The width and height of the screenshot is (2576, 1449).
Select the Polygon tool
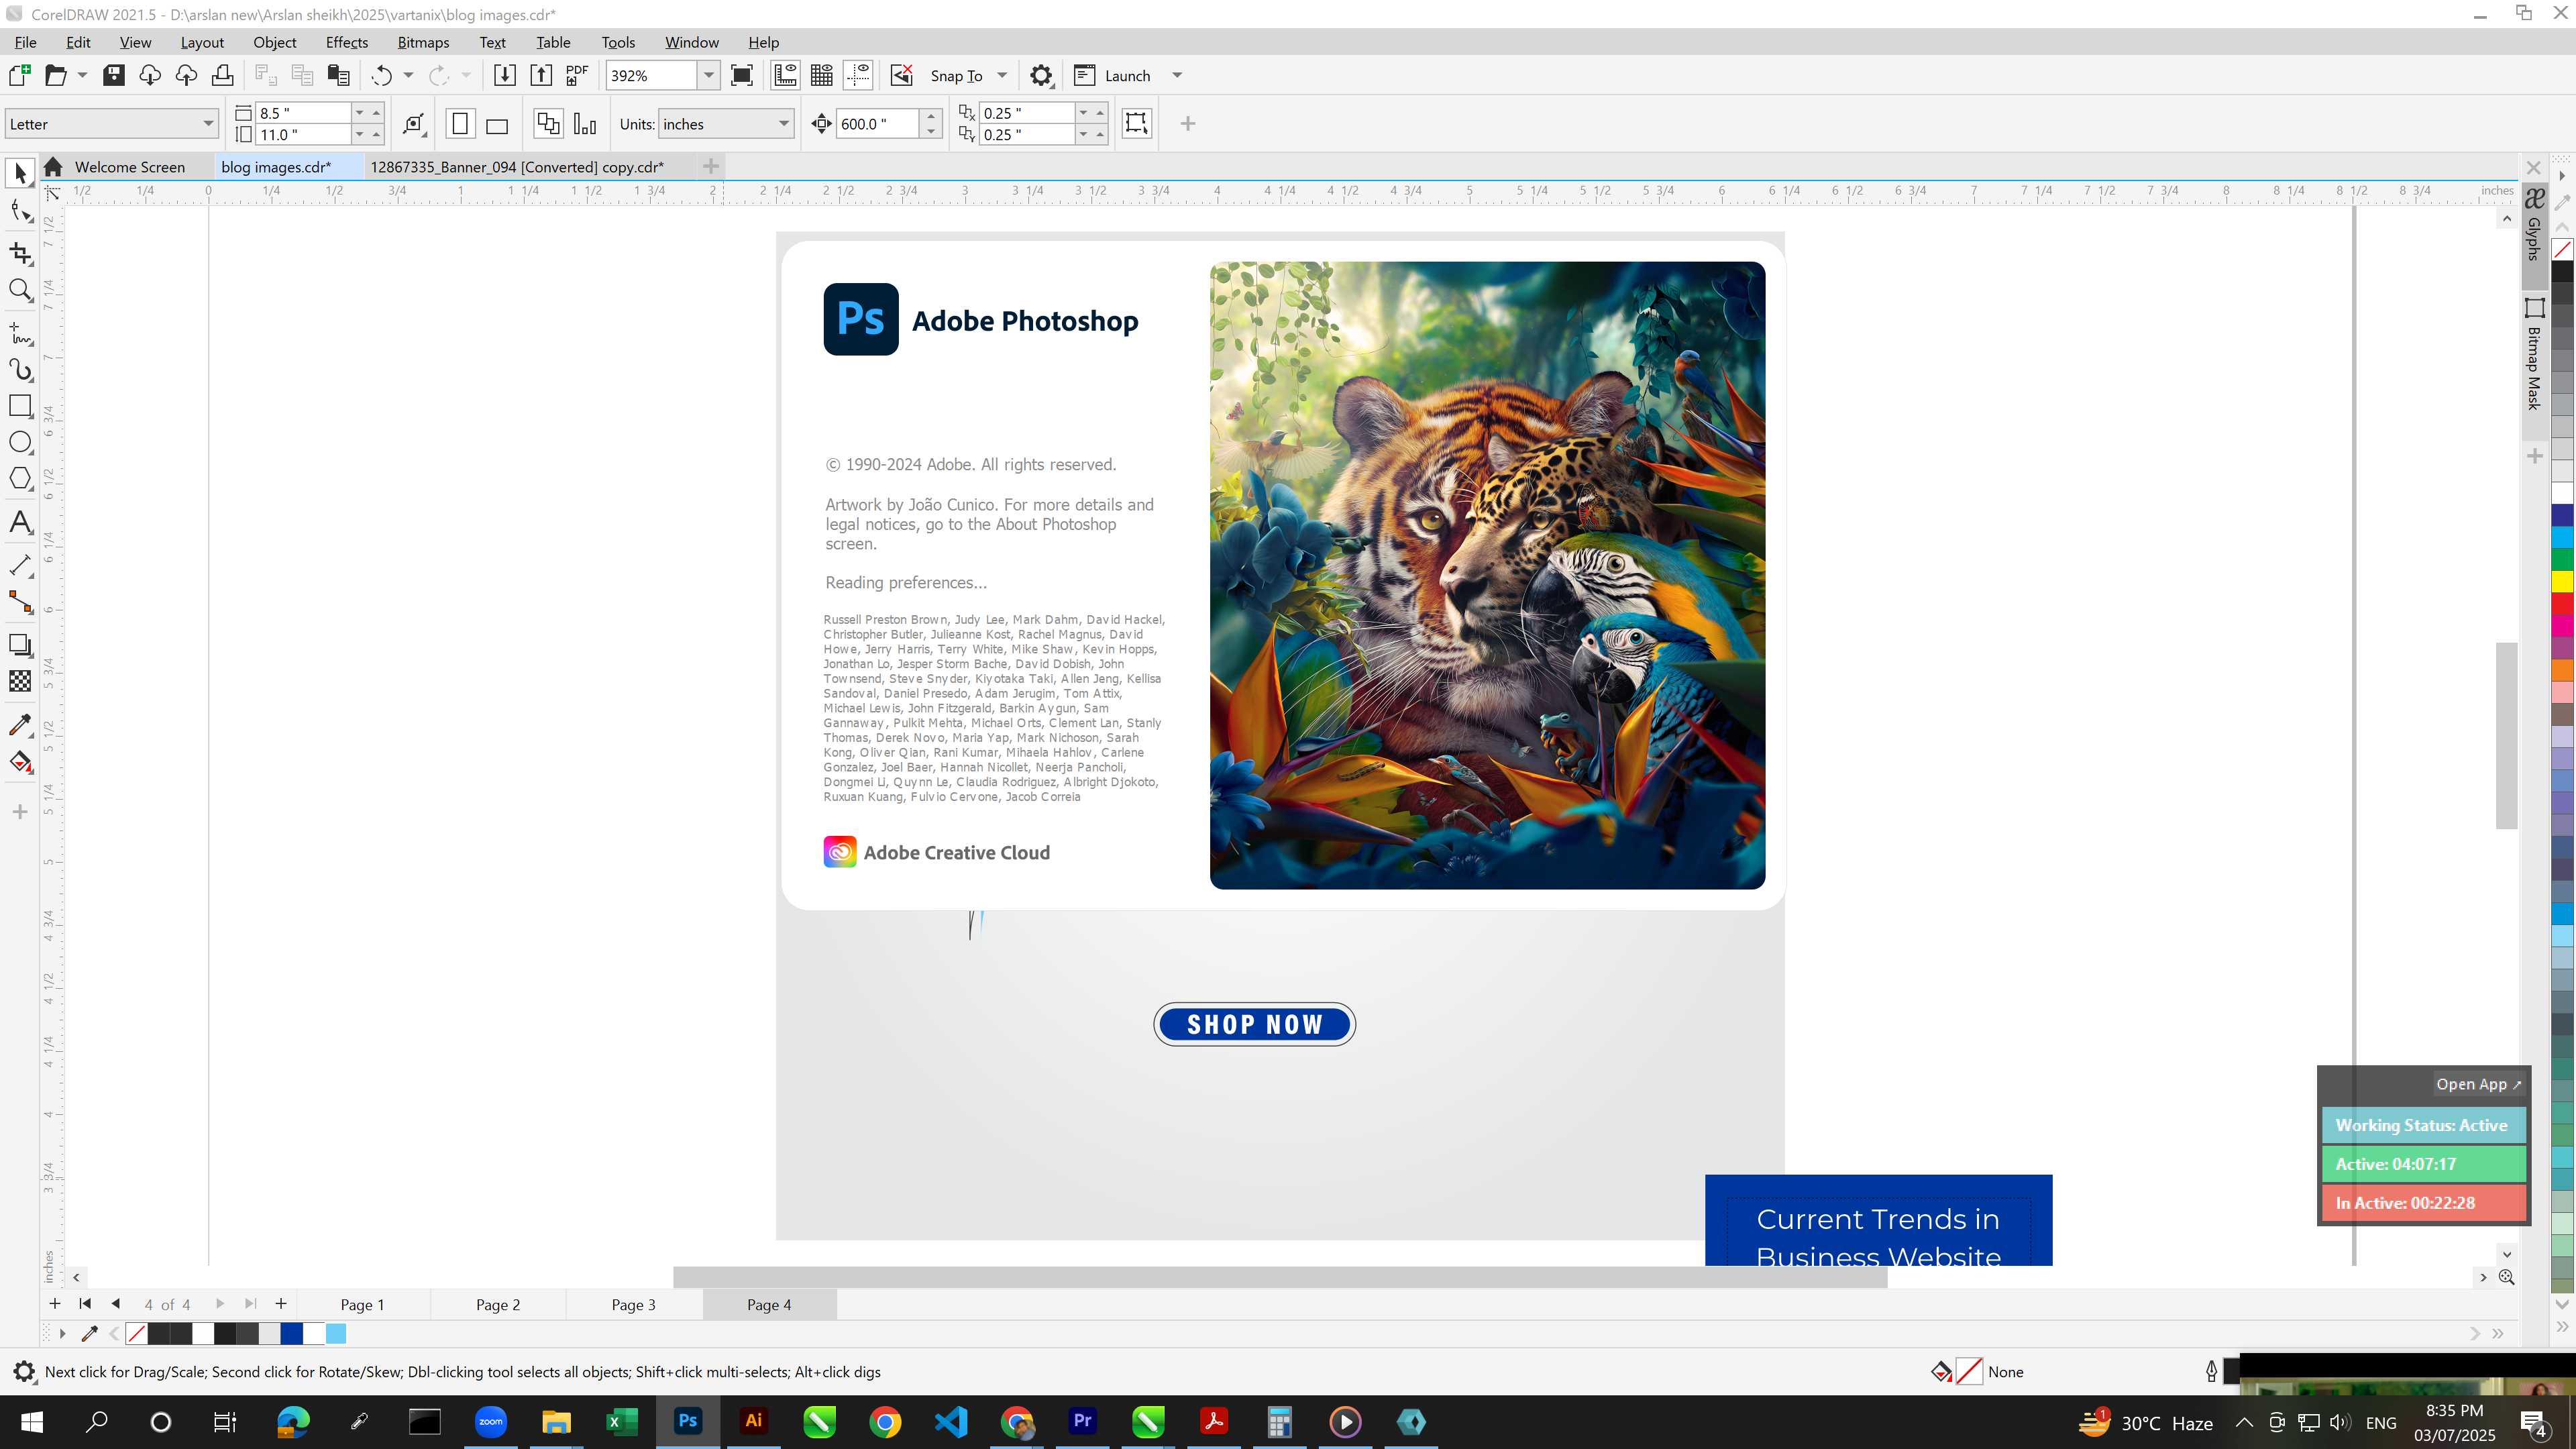(x=20, y=478)
